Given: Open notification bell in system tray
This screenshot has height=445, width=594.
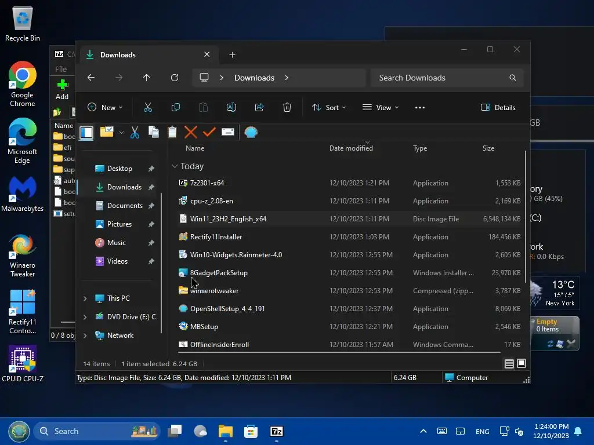Looking at the screenshot, I should pos(578,431).
